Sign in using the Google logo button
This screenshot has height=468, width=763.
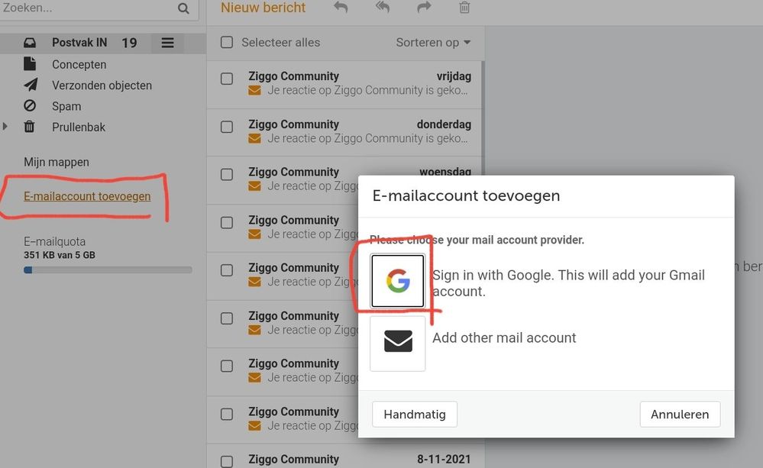(x=398, y=281)
